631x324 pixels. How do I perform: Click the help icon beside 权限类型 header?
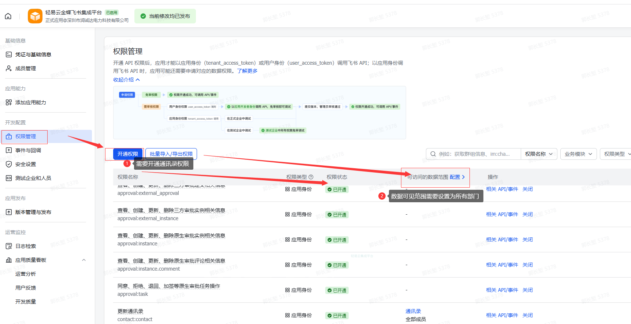tap(311, 177)
